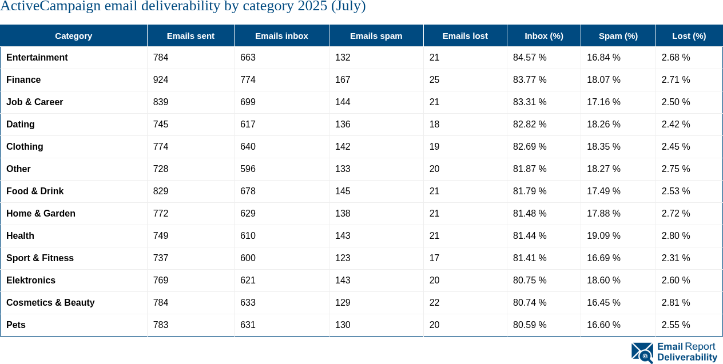Click the 2.72 % lost value for Home & Garden

676,214
